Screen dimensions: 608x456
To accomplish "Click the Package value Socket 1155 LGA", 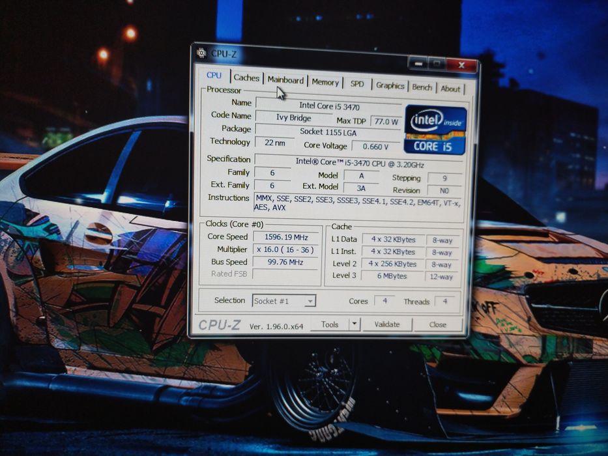I will 328,132.
